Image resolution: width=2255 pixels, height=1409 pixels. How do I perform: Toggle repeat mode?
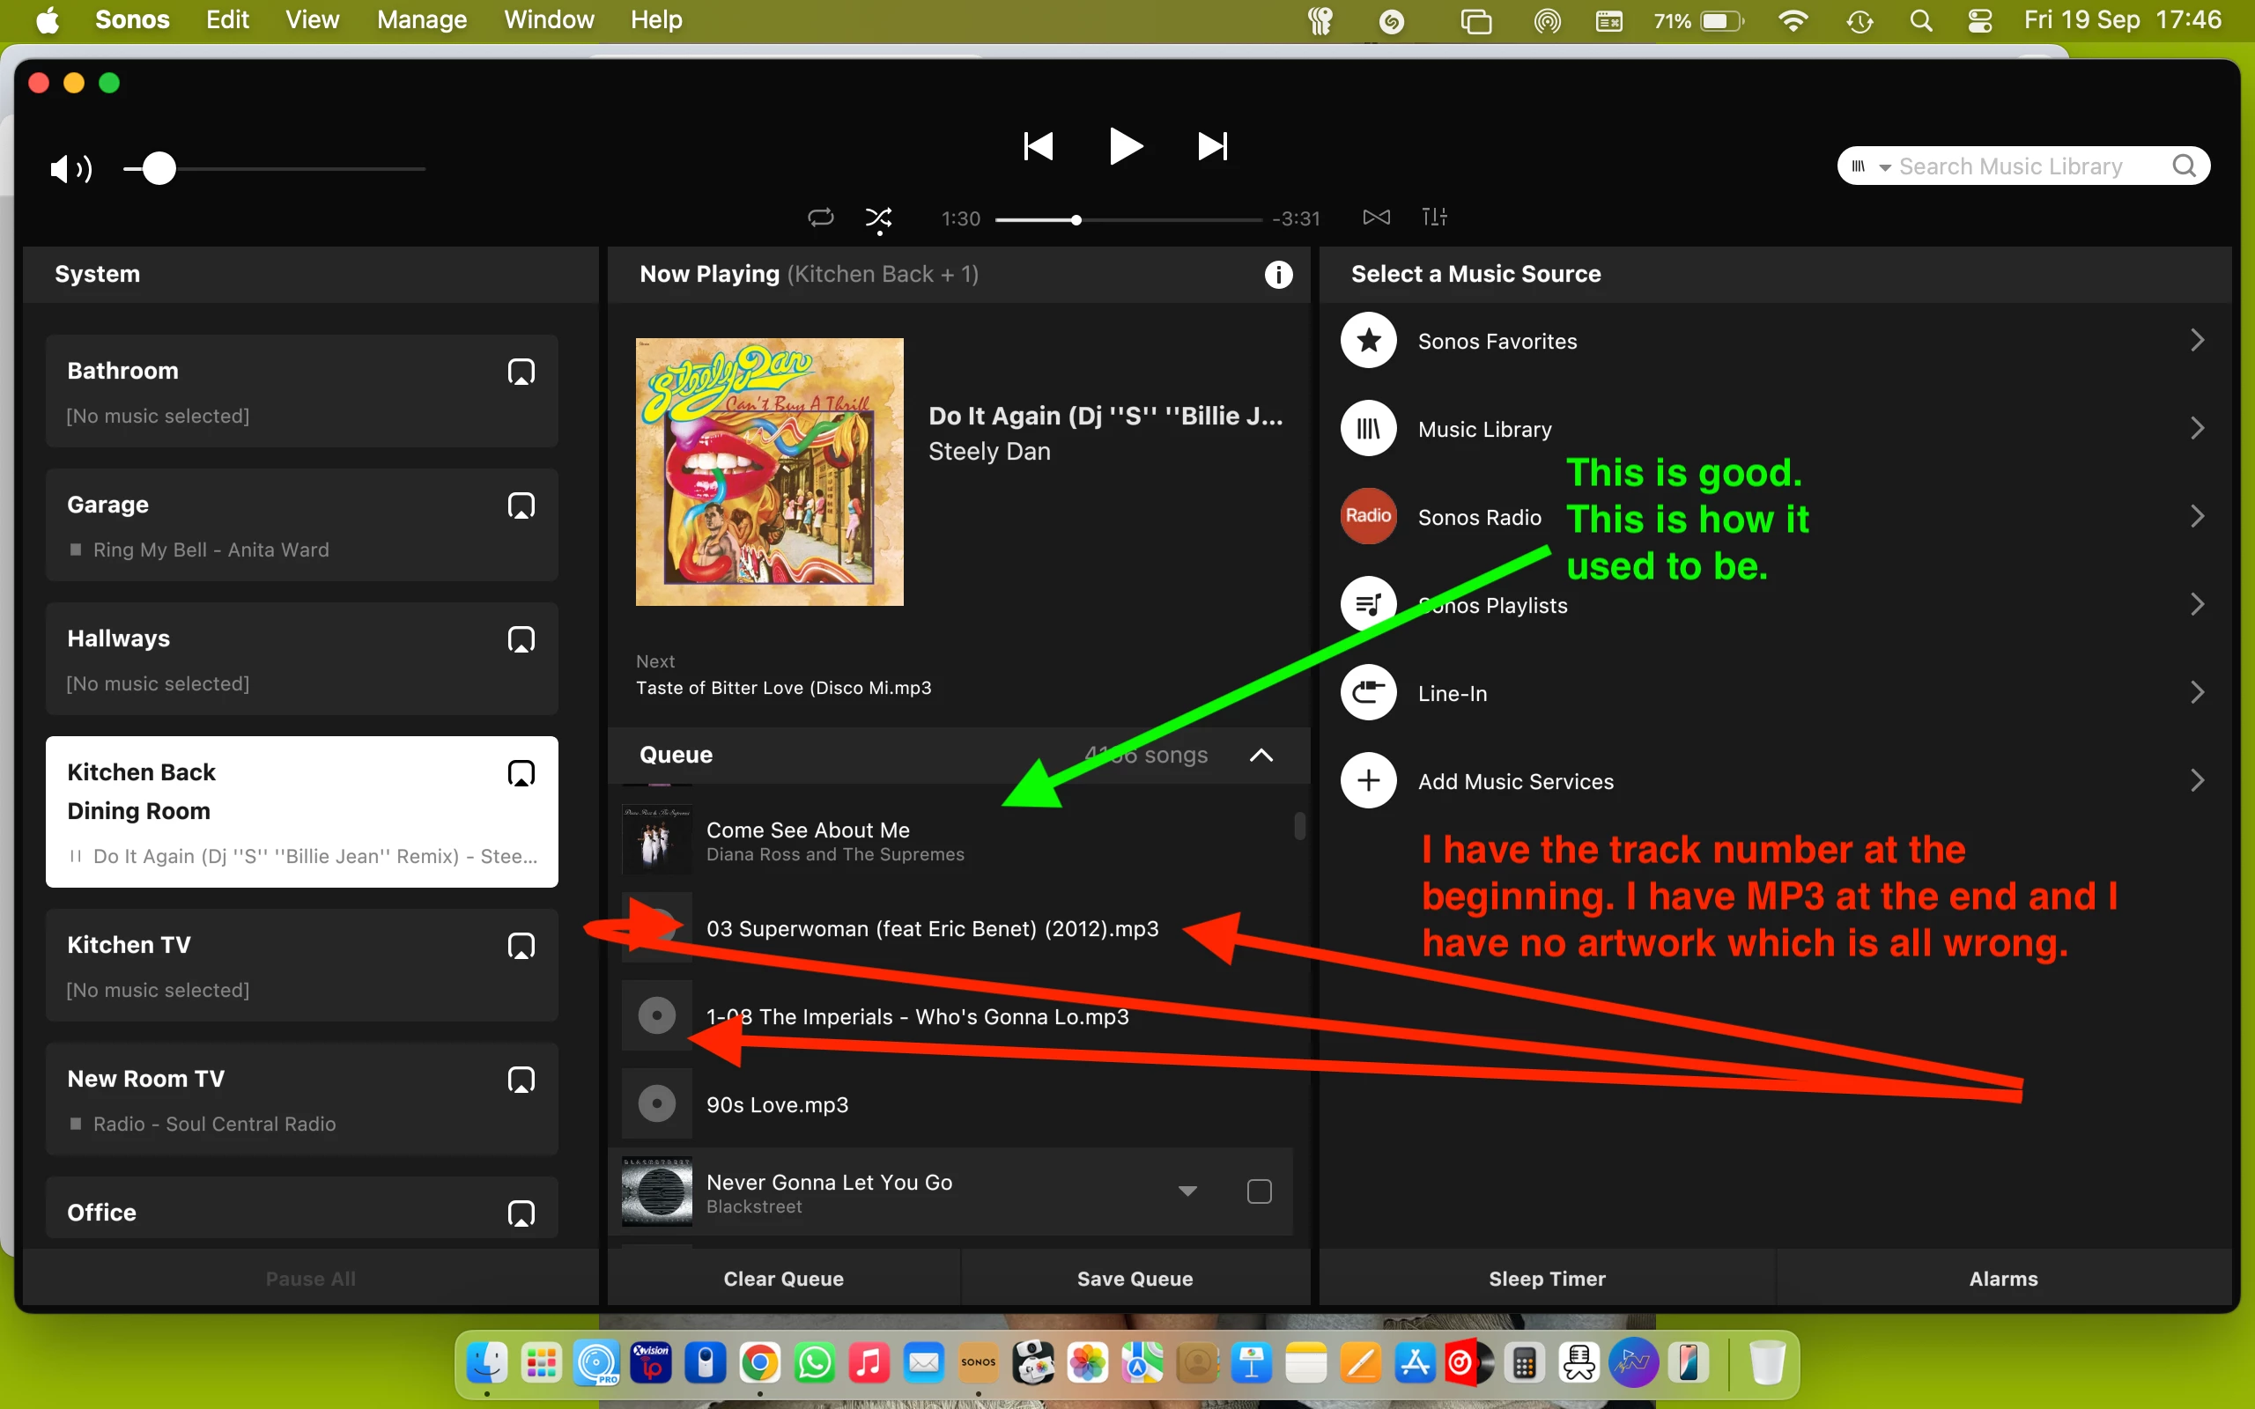click(x=820, y=218)
